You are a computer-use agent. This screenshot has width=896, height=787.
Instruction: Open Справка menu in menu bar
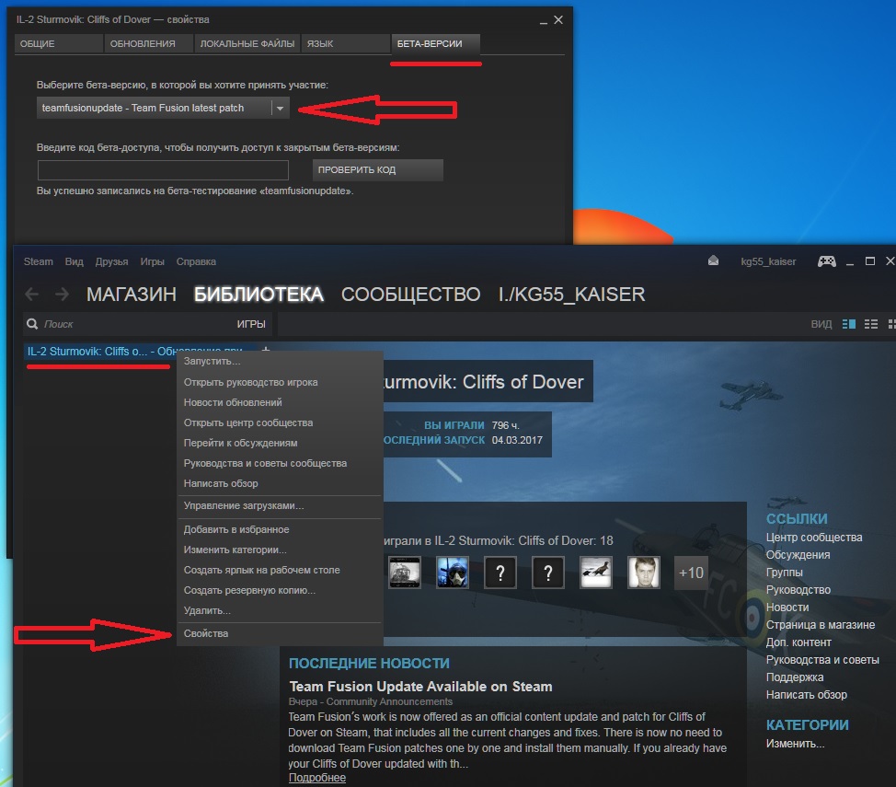click(x=196, y=261)
